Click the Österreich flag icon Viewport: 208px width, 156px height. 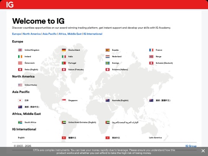coord(20,63)
